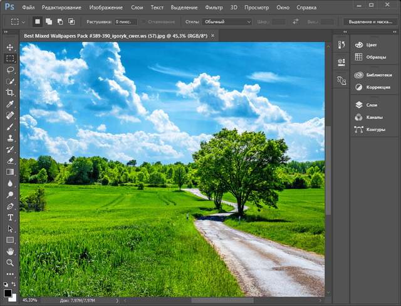Click the foreground color swatch
401x306 pixels.
(8, 293)
